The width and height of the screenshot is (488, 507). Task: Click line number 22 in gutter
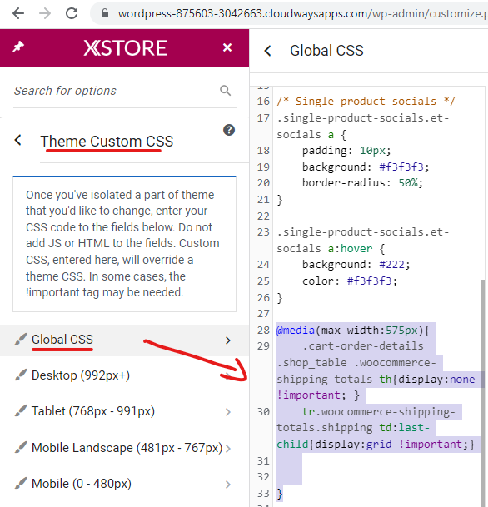[263, 216]
